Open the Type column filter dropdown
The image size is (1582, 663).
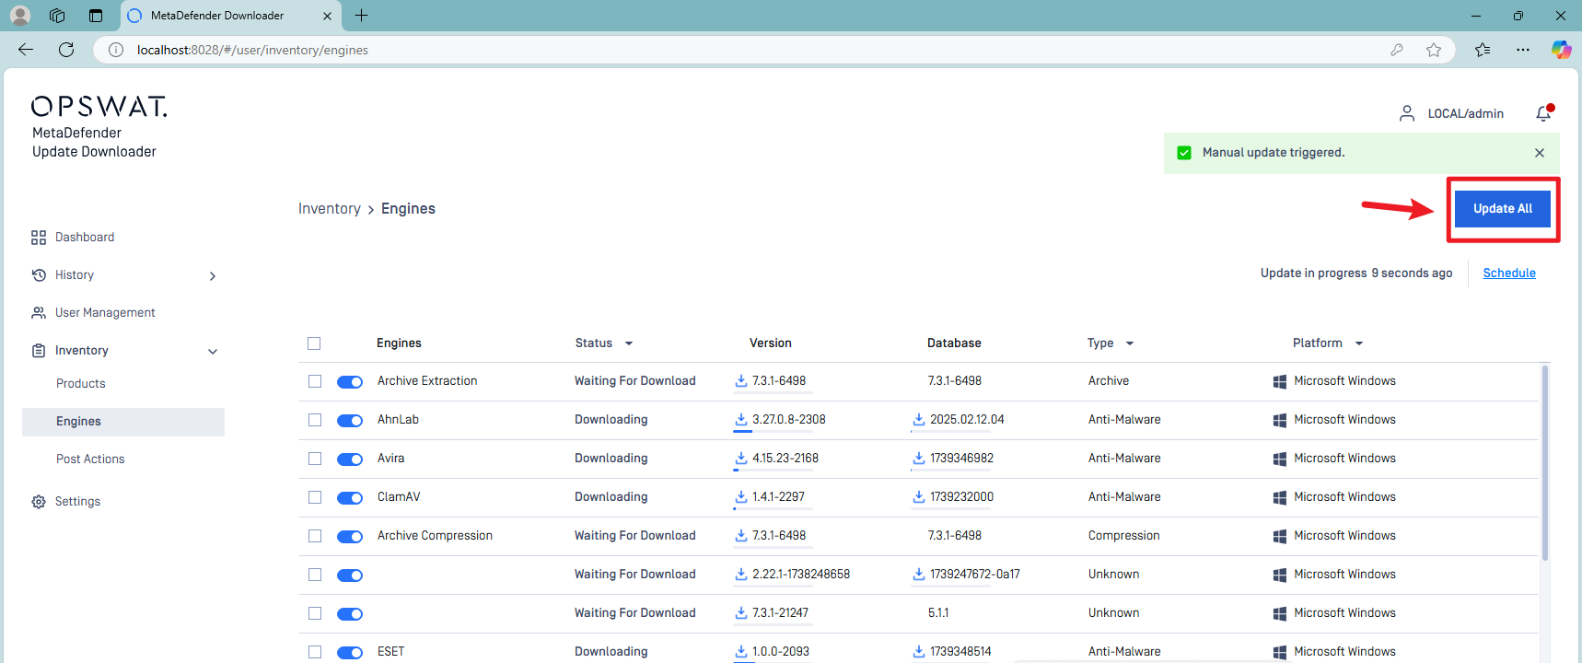point(1130,343)
